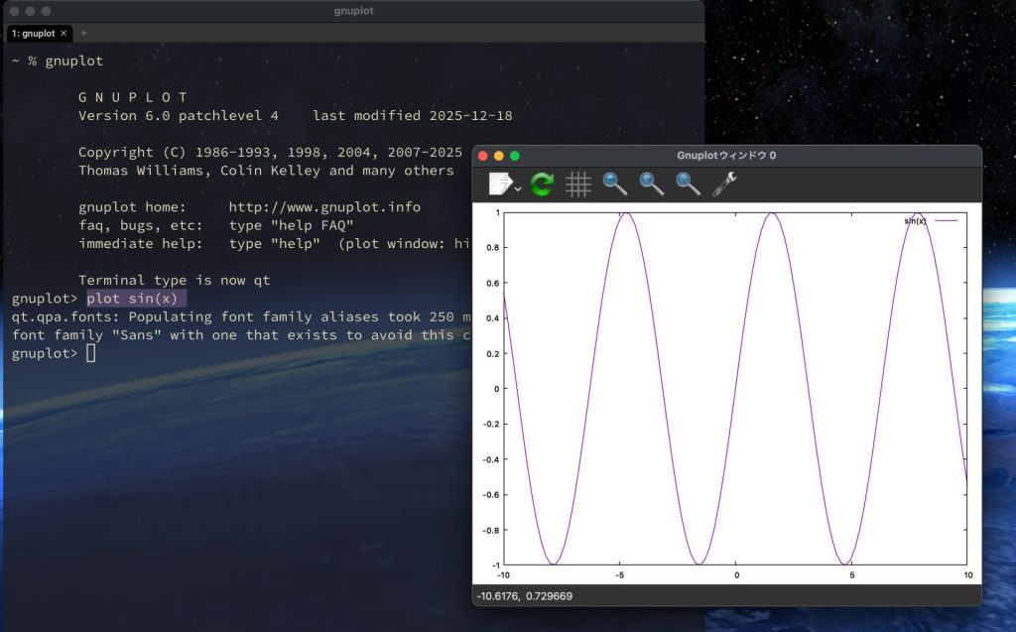
Task: Select the first magnifier zoom tool
Action: coord(615,185)
